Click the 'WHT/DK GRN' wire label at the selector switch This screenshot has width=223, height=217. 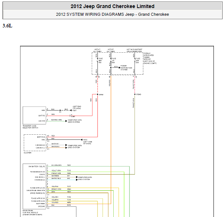coord(56,120)
